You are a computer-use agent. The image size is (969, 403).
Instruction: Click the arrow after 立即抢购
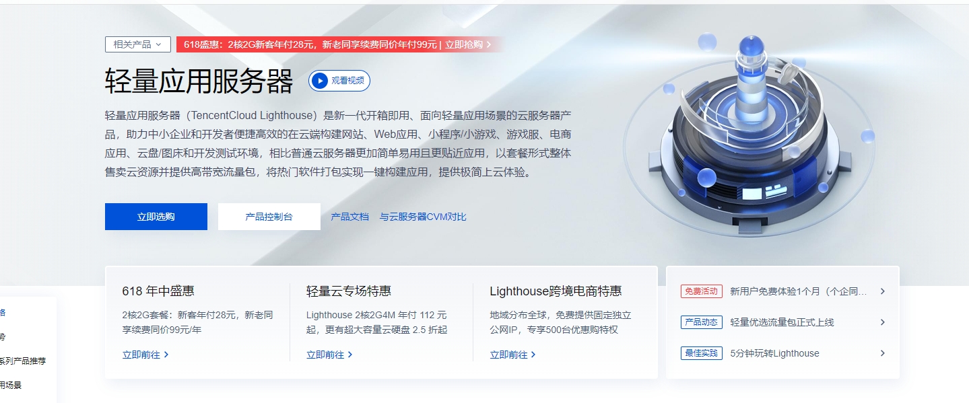pyautogui.click(x=489, y=44)
